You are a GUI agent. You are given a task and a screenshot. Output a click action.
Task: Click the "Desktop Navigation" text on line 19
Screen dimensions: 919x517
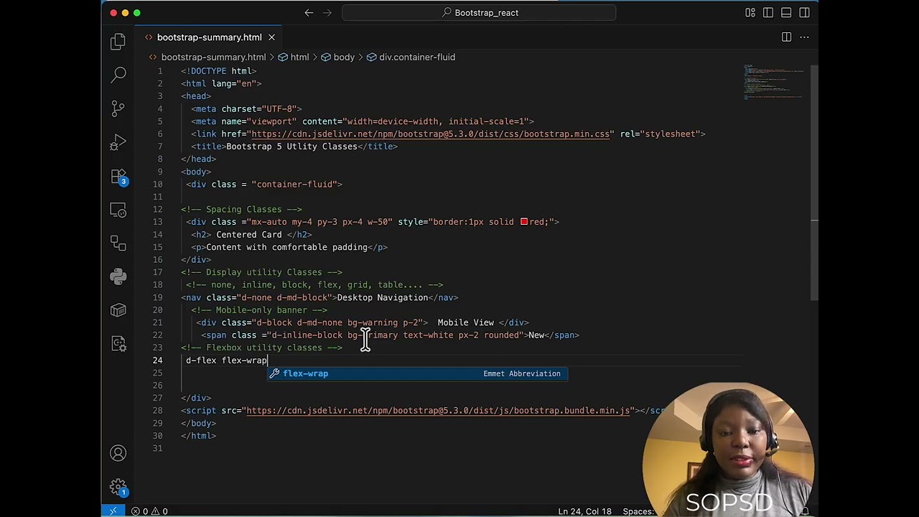pyautogui.click(x=382, y=297)
